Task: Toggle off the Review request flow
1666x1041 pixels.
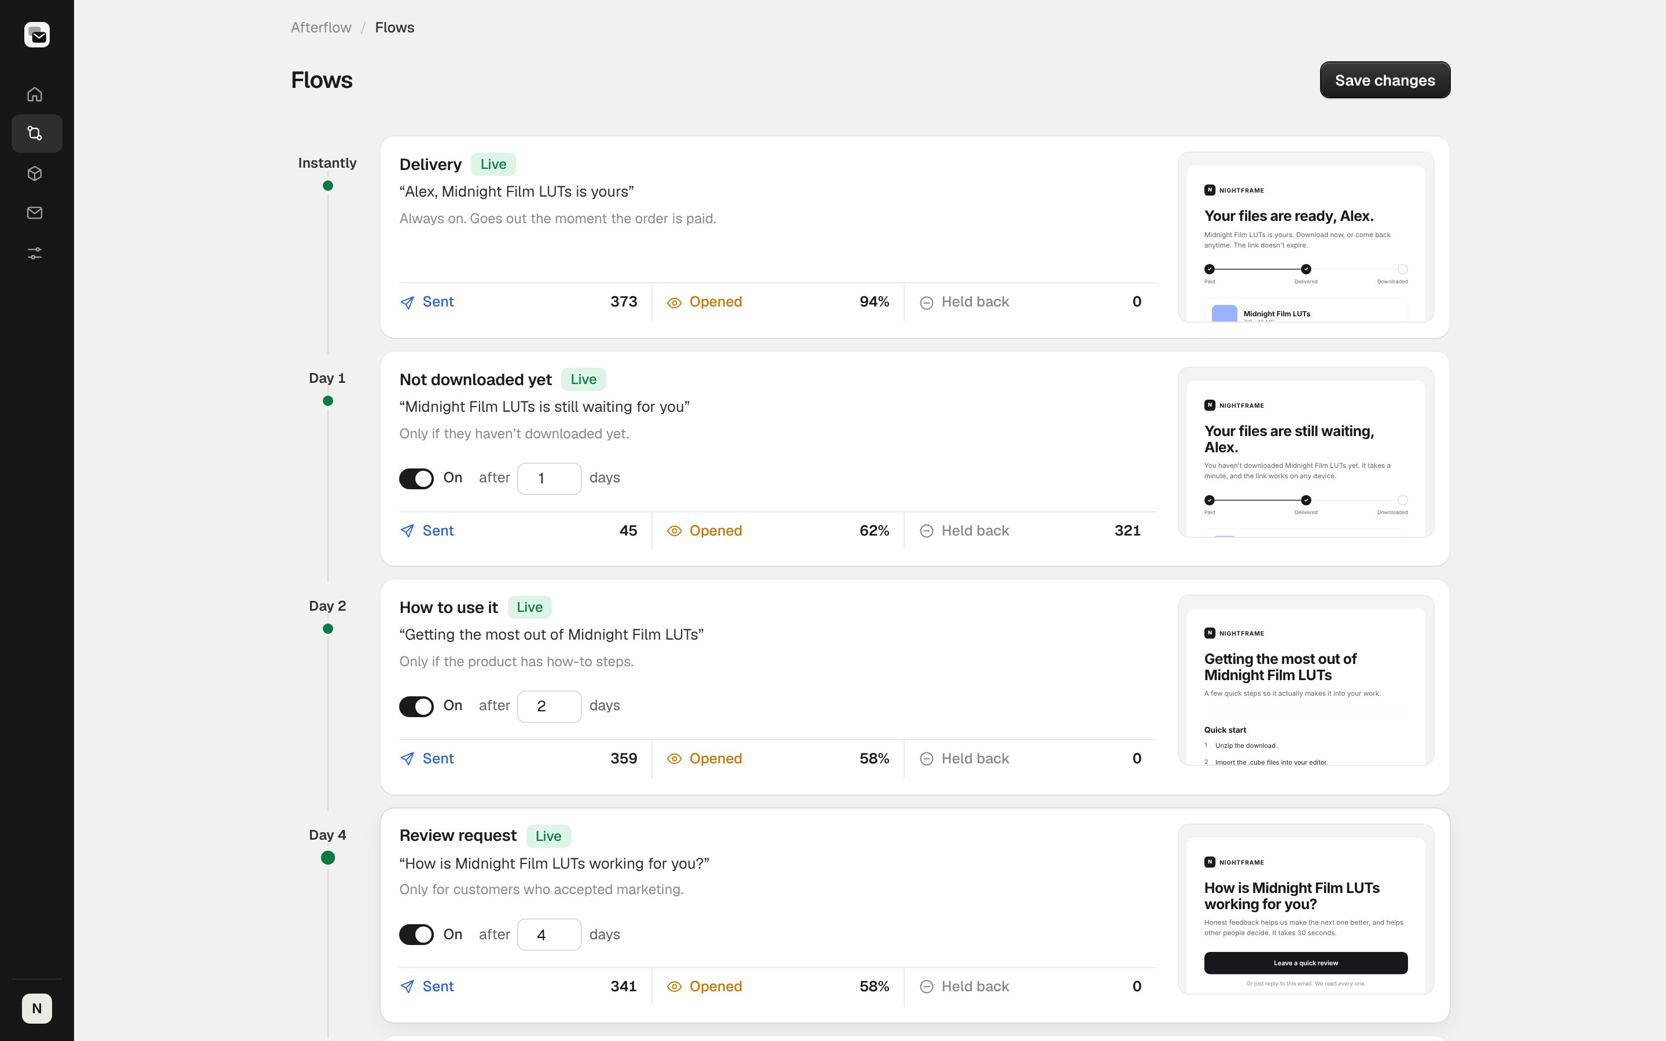Action: [416, 934]
